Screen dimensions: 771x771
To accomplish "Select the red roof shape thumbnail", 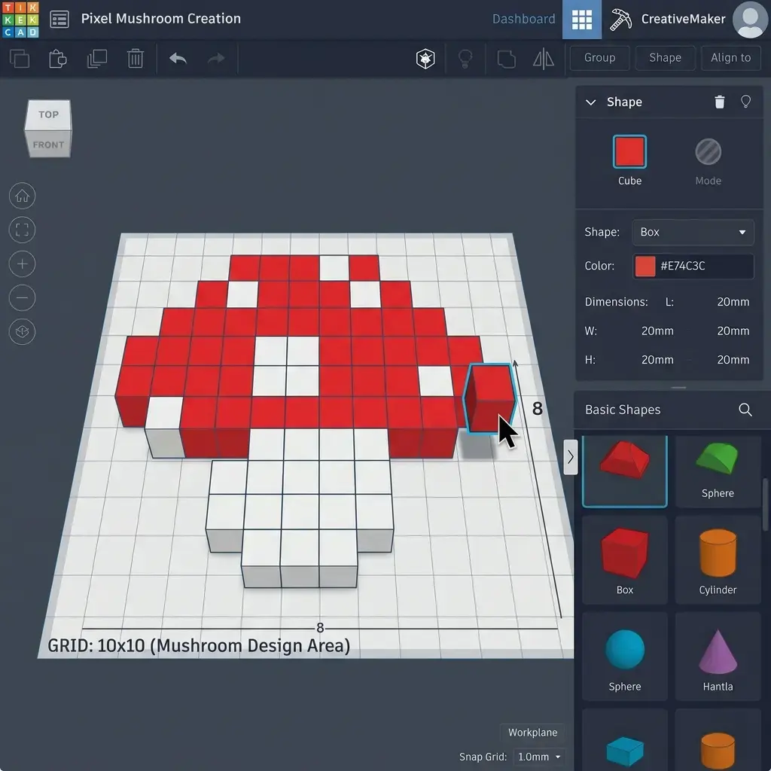I will [x=624, y=471].
